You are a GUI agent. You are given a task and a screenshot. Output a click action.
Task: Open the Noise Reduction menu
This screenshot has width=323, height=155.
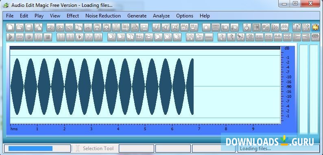[x=103, y=16]
